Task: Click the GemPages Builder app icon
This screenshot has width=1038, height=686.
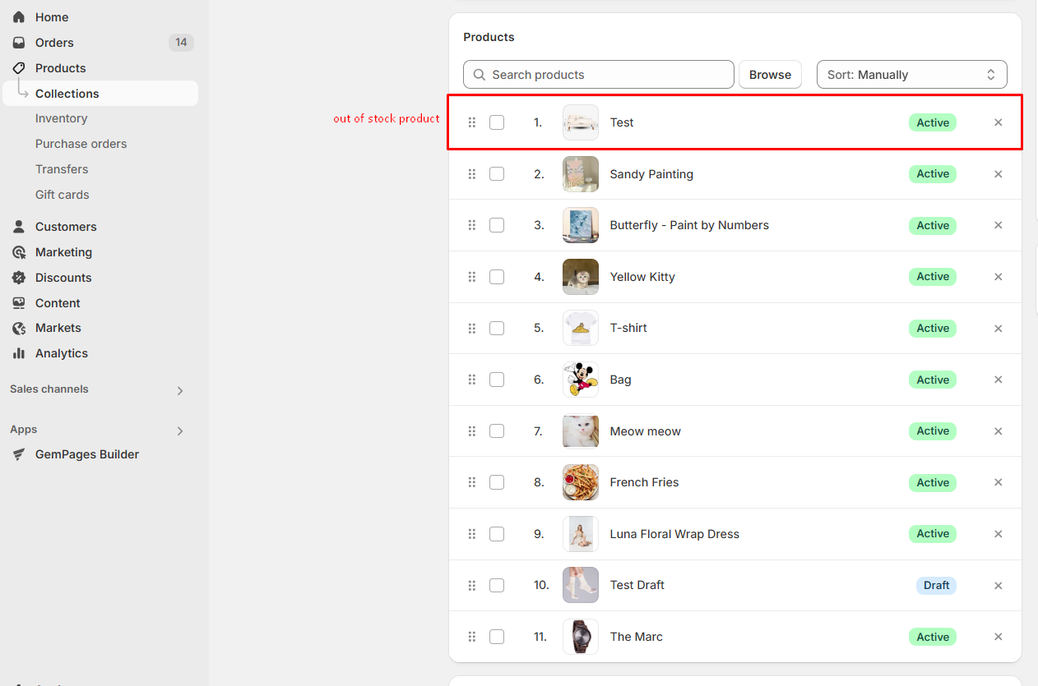Action: 19,454
